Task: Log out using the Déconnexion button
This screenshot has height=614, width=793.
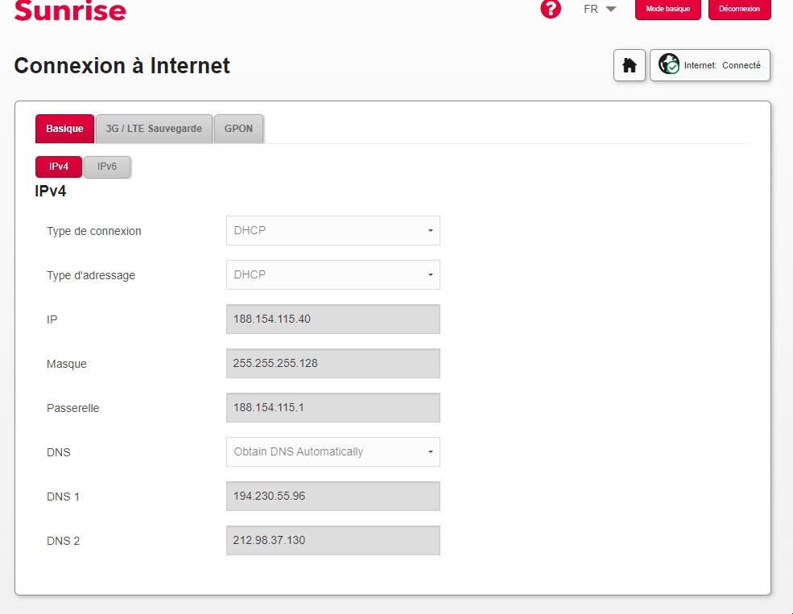Action: coord(739,9)
